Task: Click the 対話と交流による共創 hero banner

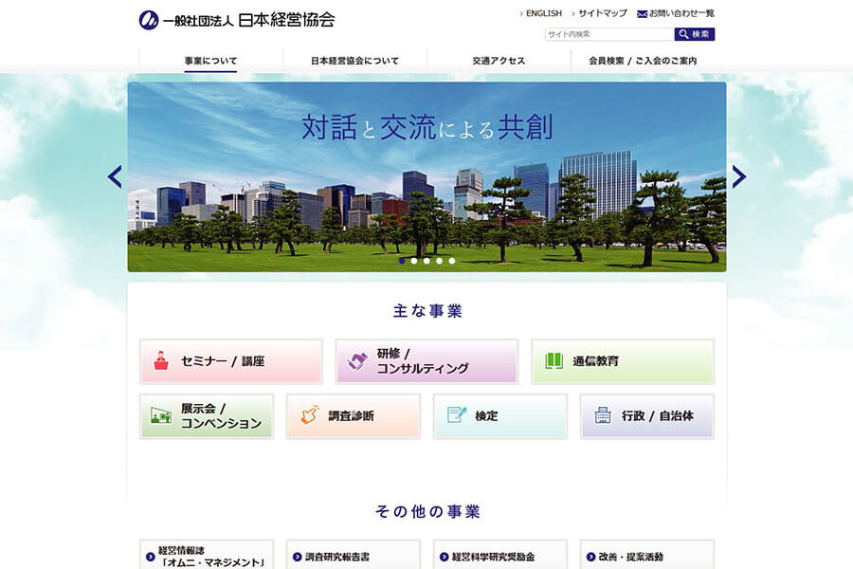Action: (x=426, y=177)
